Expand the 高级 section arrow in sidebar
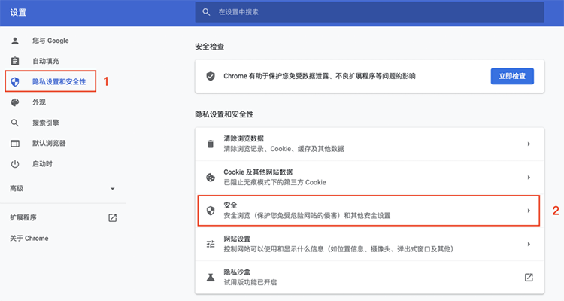 113,189
